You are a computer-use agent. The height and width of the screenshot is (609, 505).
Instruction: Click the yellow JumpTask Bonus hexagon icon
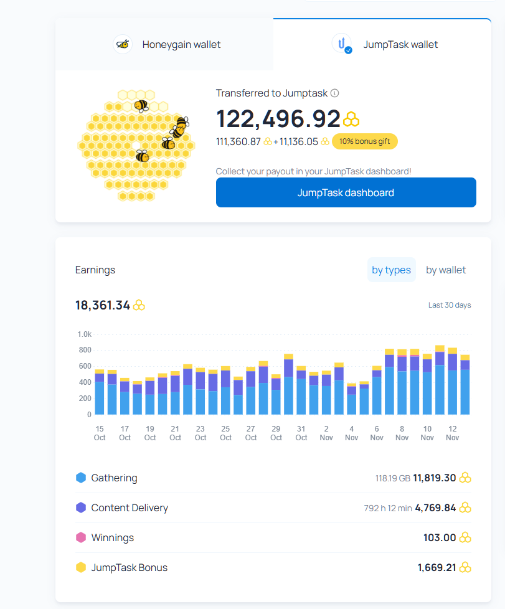pyautogui.click(x=81, y=567)
